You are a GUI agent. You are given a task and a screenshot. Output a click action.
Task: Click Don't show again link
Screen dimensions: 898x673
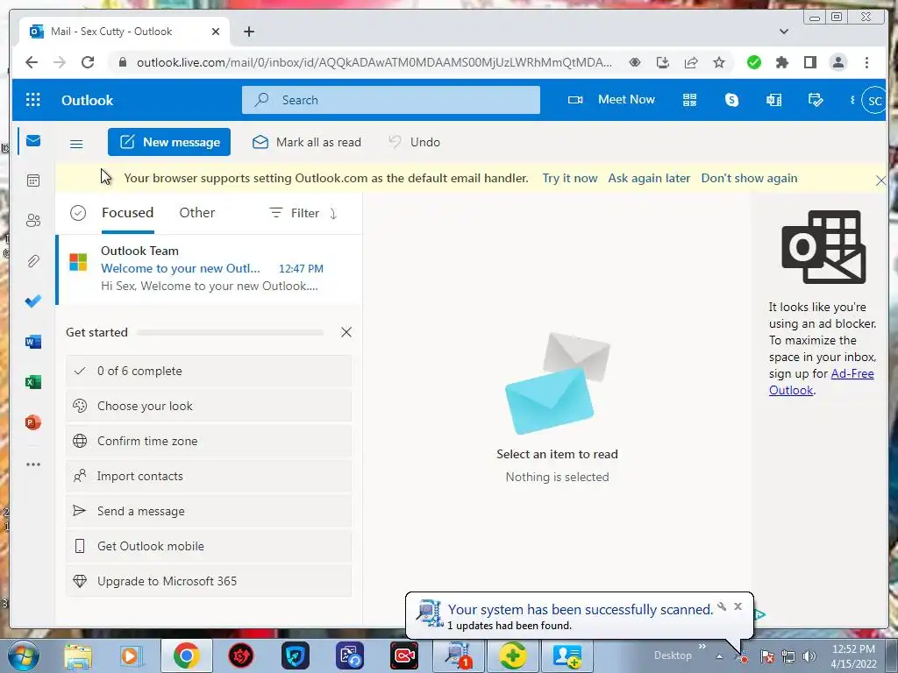coord(749,178)
